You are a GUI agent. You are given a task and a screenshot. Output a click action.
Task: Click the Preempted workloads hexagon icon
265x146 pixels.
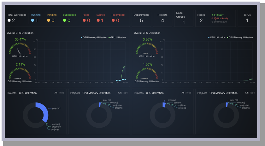click(113, 20)
